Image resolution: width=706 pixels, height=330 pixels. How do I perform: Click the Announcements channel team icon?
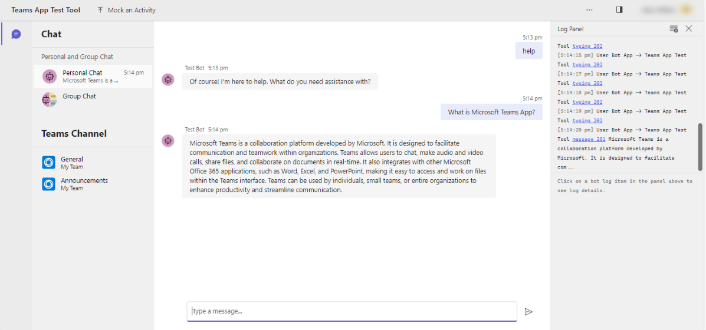pyautogui.click(x=48, y=184)
